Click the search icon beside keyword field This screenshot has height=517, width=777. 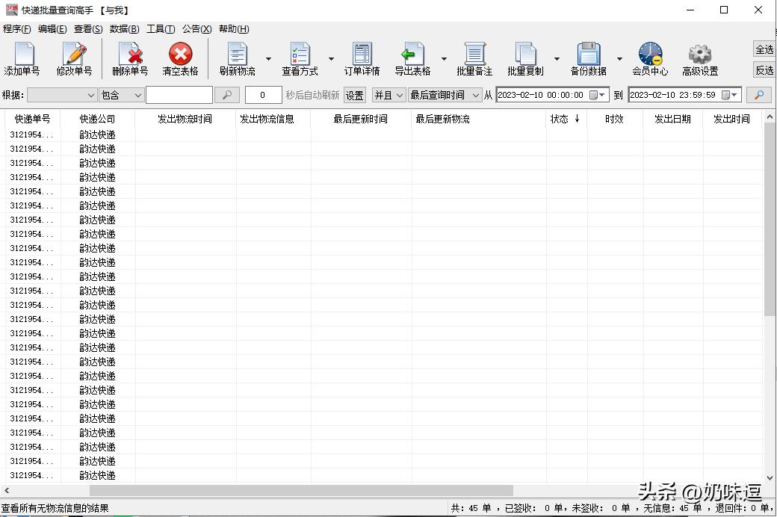(227, 95)
